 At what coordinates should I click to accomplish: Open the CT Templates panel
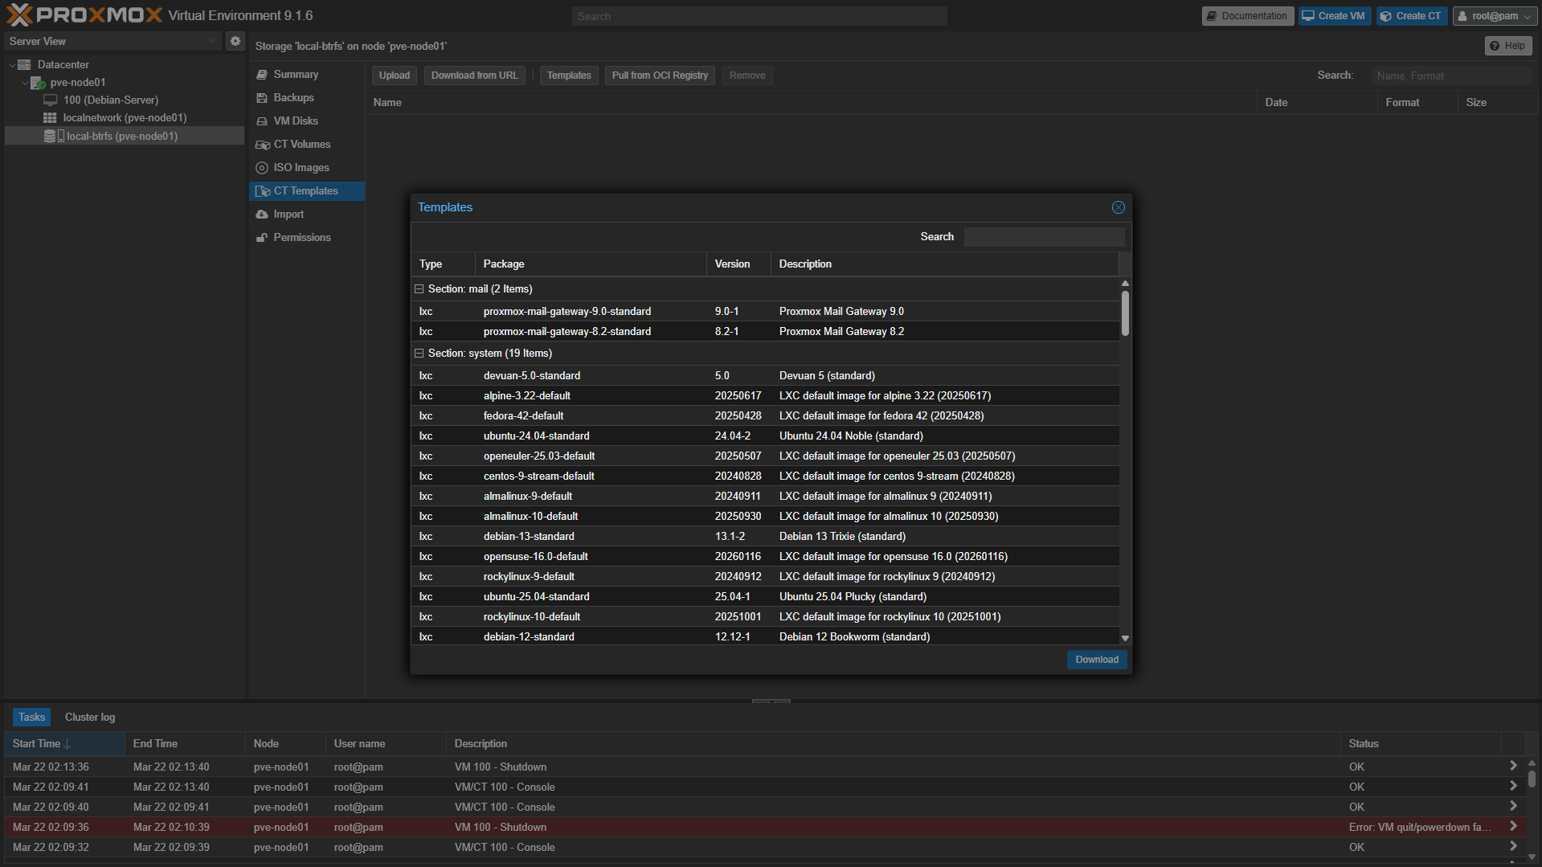point(306,190)
